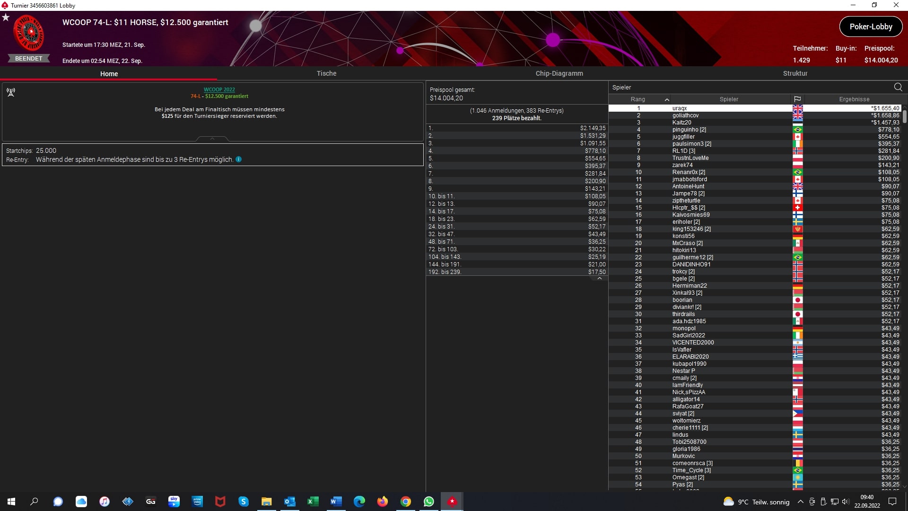Open the Struktur tab
The width and height of the screenshot is (908, 511).
795,73
